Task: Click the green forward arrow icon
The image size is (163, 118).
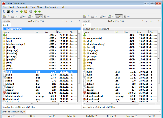Action: [x=40, y=11]
